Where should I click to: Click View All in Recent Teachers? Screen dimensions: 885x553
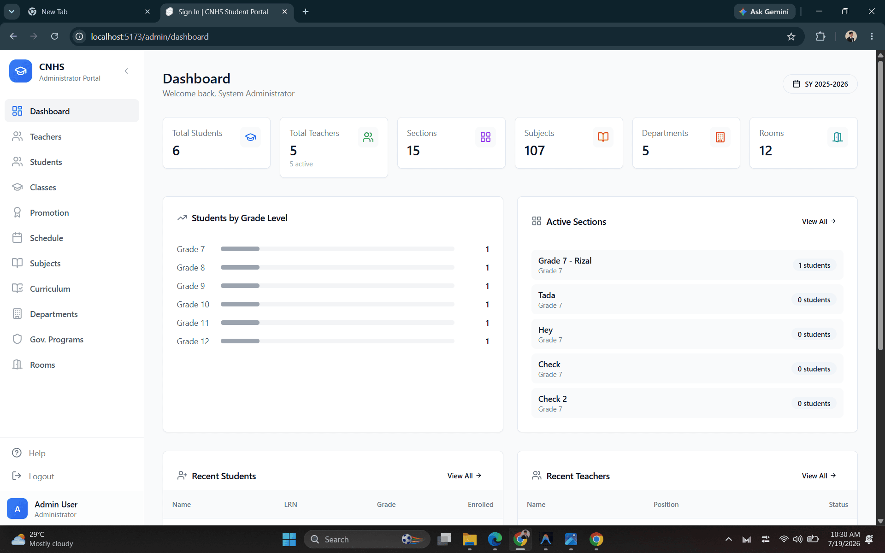819,476
